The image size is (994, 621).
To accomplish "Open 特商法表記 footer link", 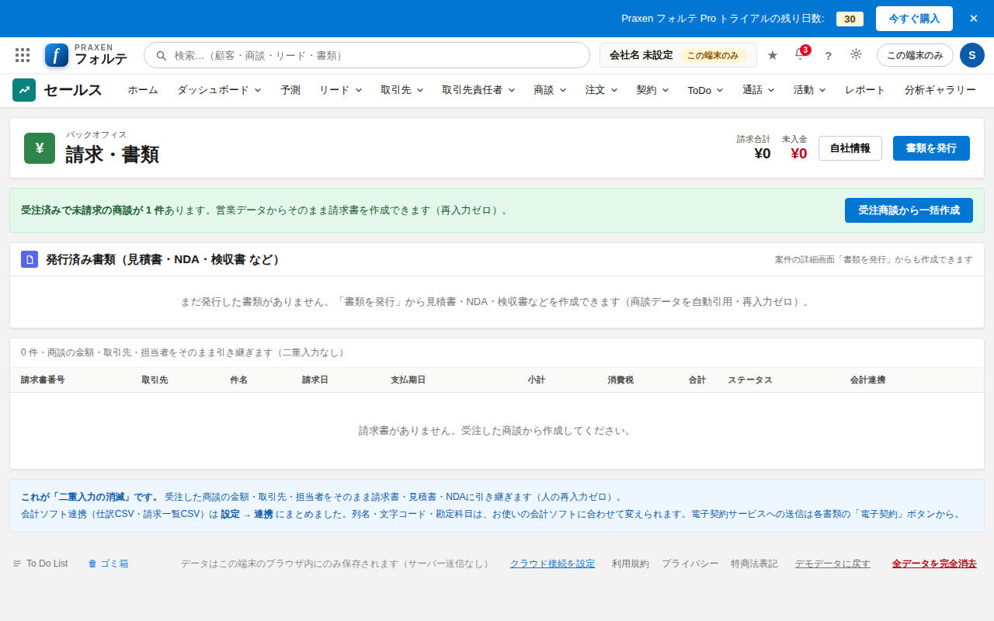I will coord(754,564).
